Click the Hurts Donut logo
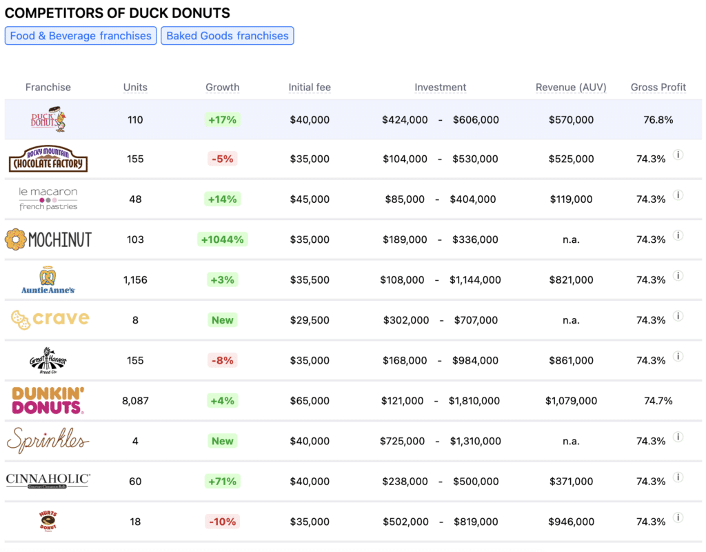706x552 pixels. 48,521
